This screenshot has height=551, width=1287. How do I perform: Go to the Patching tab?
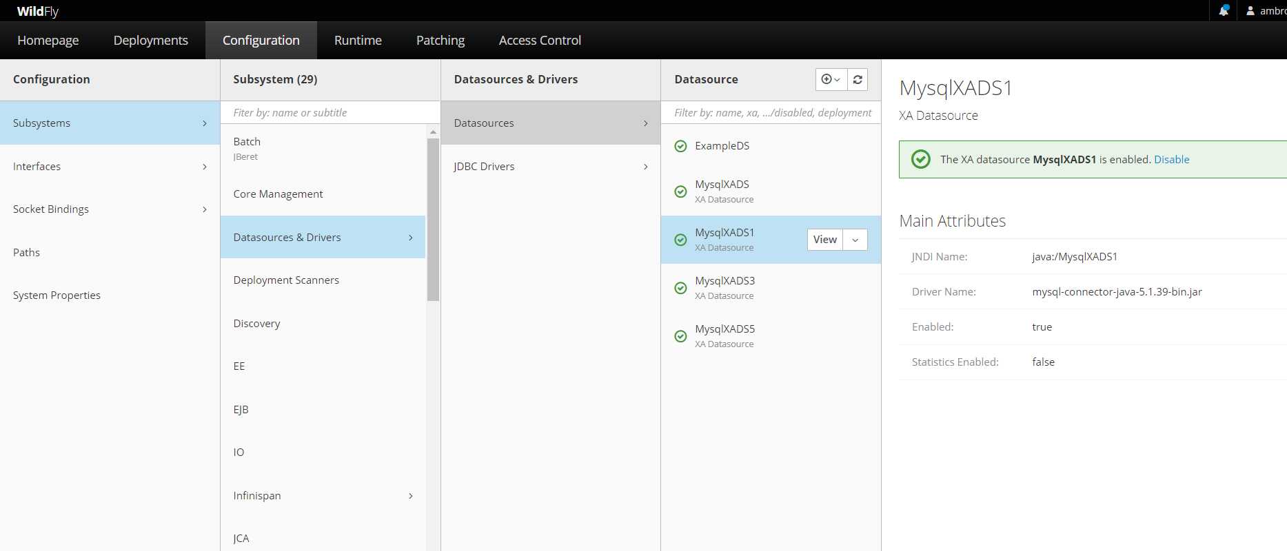[x=440, y=40]
